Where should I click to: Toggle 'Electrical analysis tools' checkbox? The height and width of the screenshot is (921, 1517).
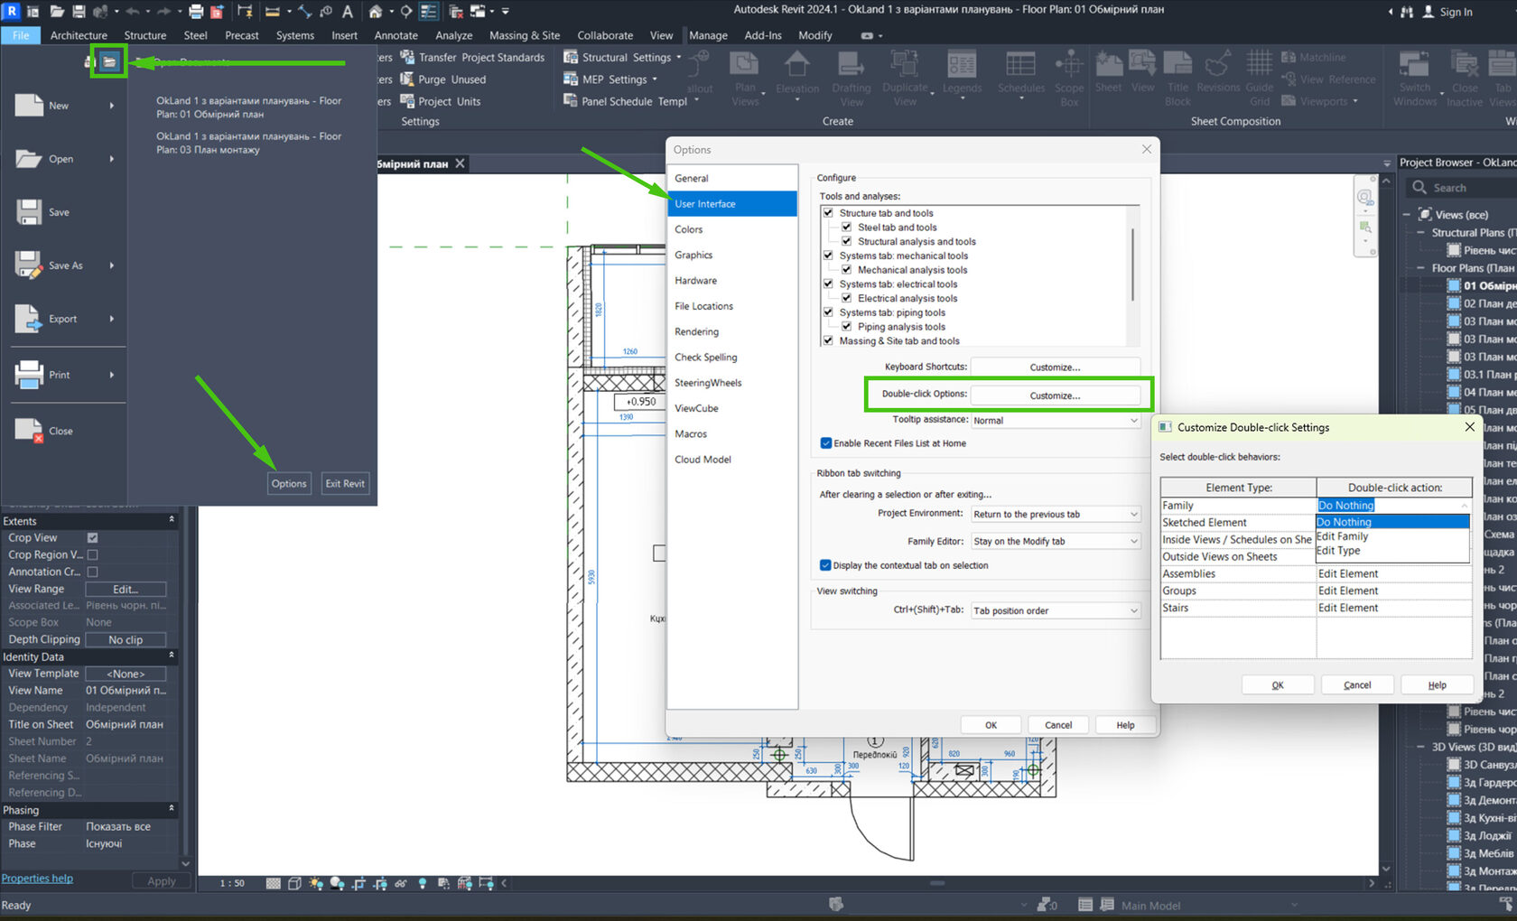[846, 298]
